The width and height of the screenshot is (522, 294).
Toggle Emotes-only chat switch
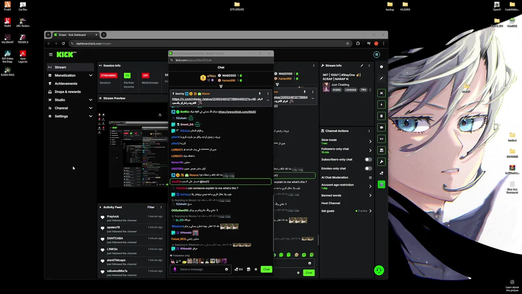click(x=368, y=168)
